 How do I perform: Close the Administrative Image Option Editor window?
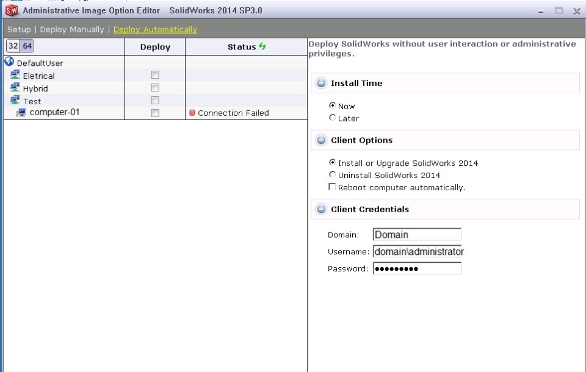[577, 11]
